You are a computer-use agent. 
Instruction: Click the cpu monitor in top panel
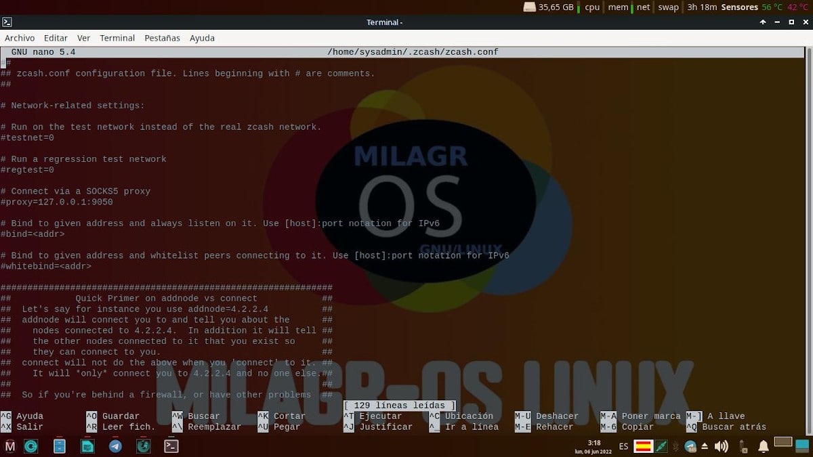pos(592,7)
